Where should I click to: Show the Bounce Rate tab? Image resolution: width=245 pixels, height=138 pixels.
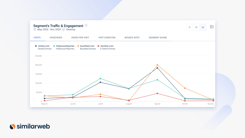tap(132, 38)
